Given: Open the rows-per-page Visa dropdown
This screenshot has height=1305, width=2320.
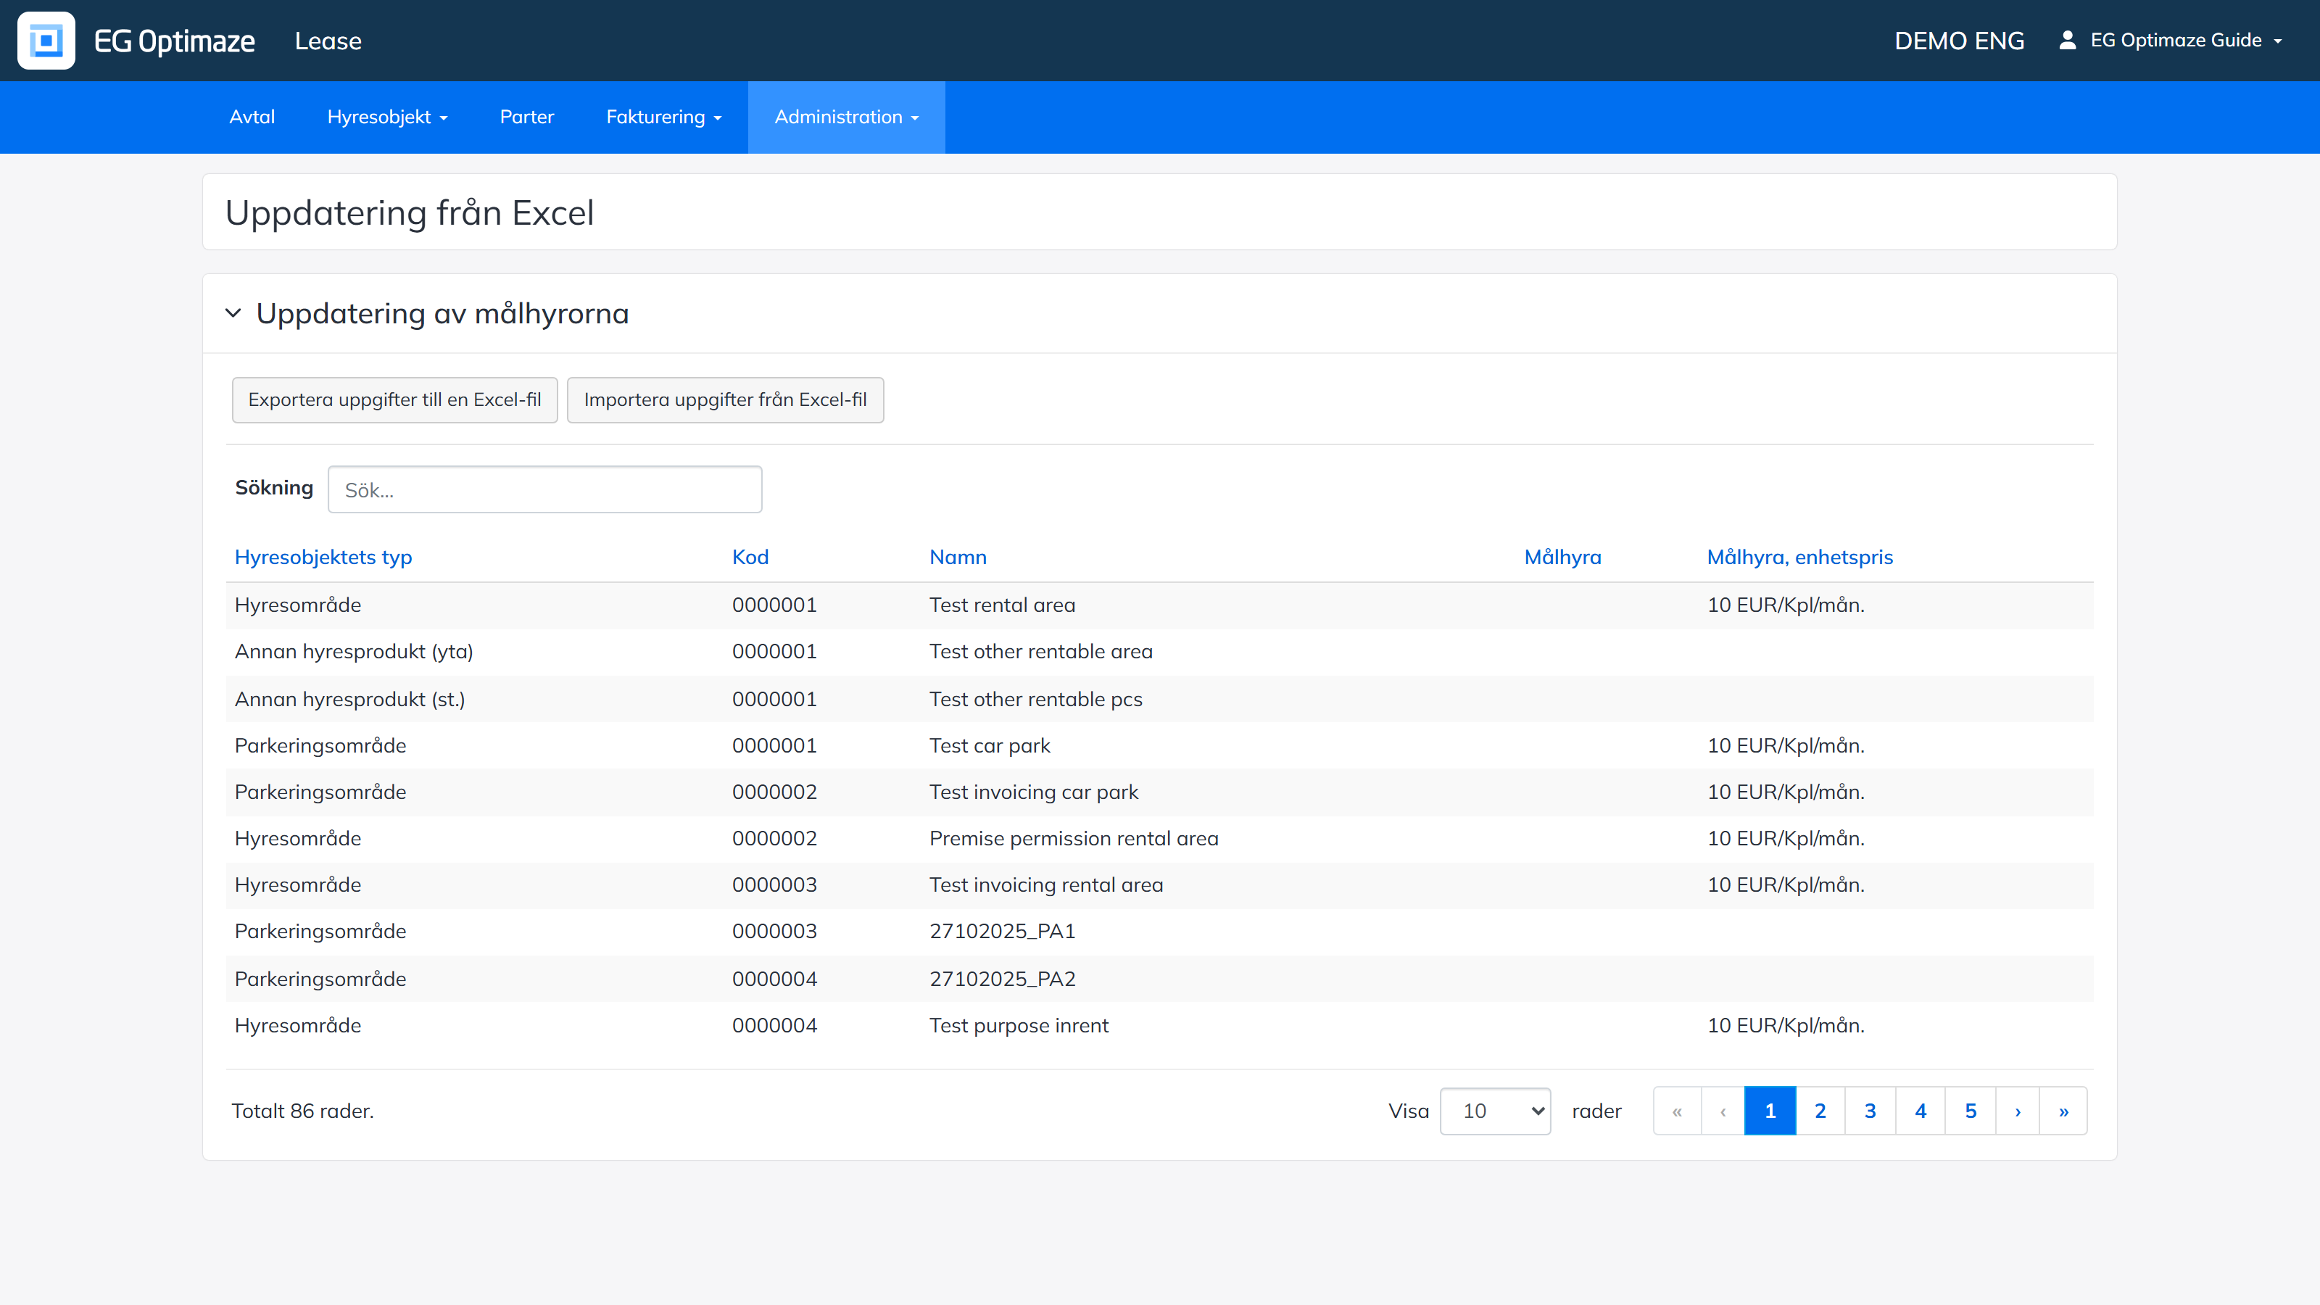Looking at the screenshot, I should tap(1495, 1111).
